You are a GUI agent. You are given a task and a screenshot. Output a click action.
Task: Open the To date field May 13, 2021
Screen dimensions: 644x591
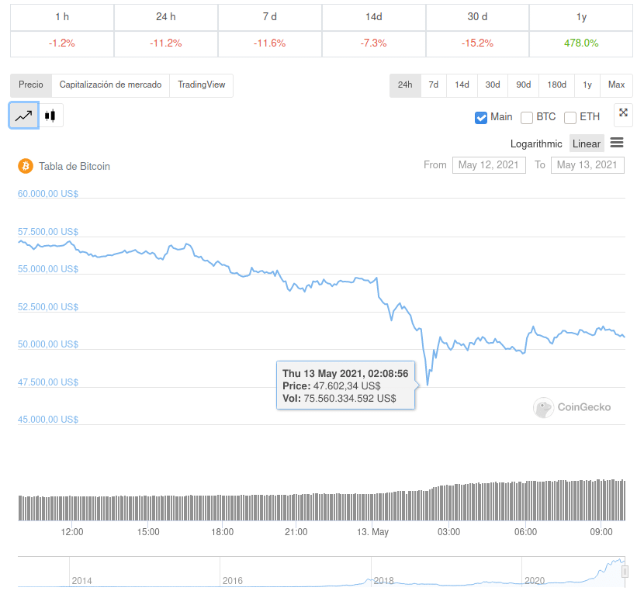coord(587,164)
